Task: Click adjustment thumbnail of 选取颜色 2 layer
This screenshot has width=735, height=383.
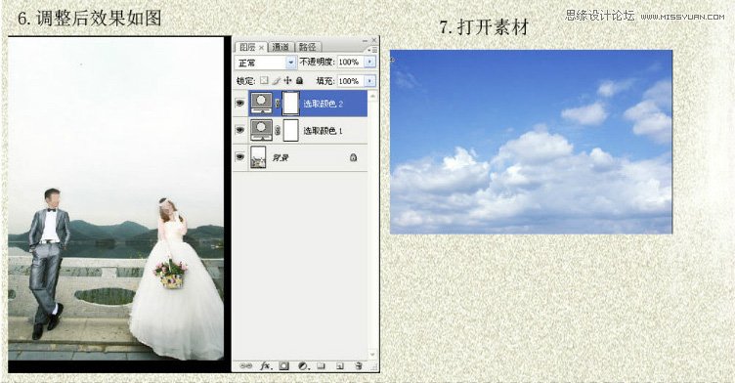Action: pos(262,104)
